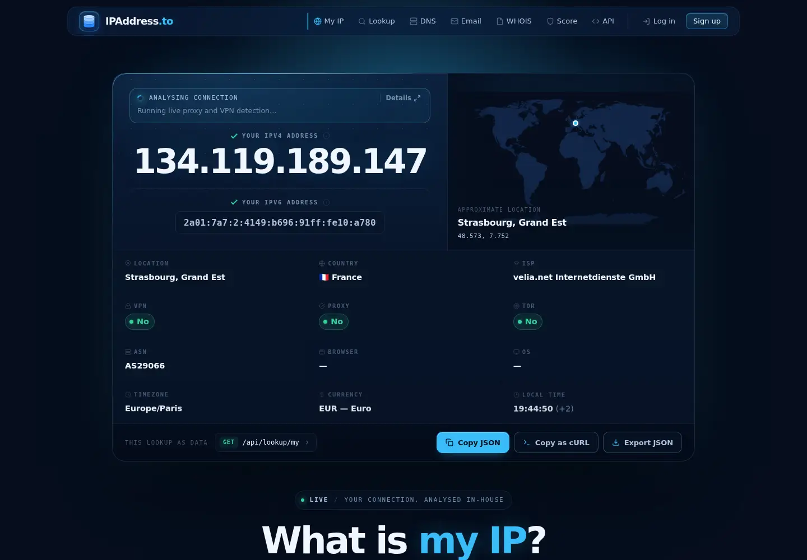Viewport: 807px width, 560px height.
Task: Click the Europe/Paris timezone value
Action: [x=154, y=408]
